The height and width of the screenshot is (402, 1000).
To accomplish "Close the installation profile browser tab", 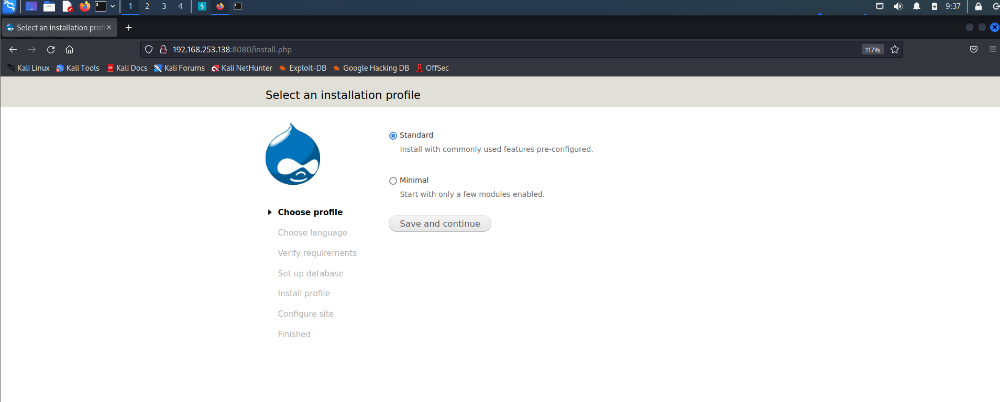I will (109, 27).
